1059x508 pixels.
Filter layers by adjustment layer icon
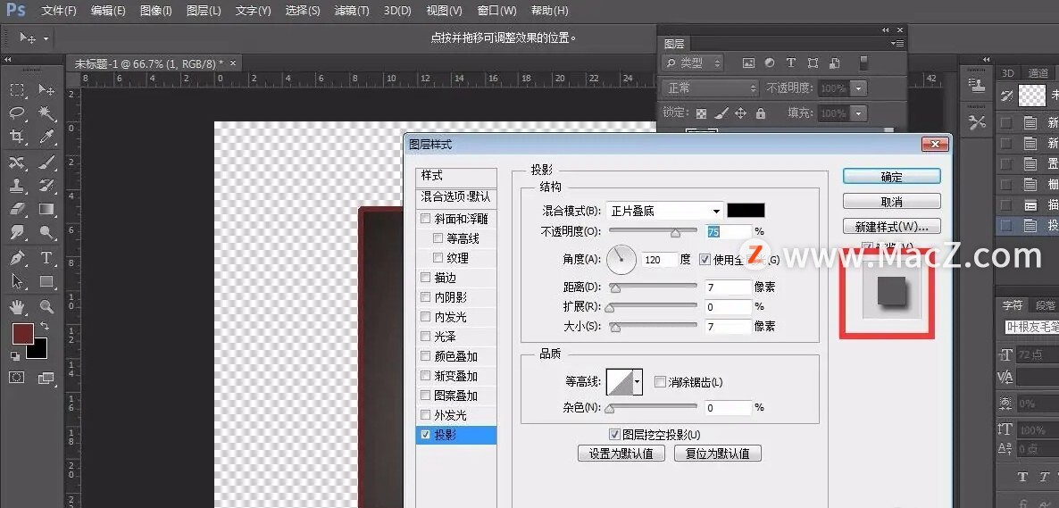coord(770,62)
